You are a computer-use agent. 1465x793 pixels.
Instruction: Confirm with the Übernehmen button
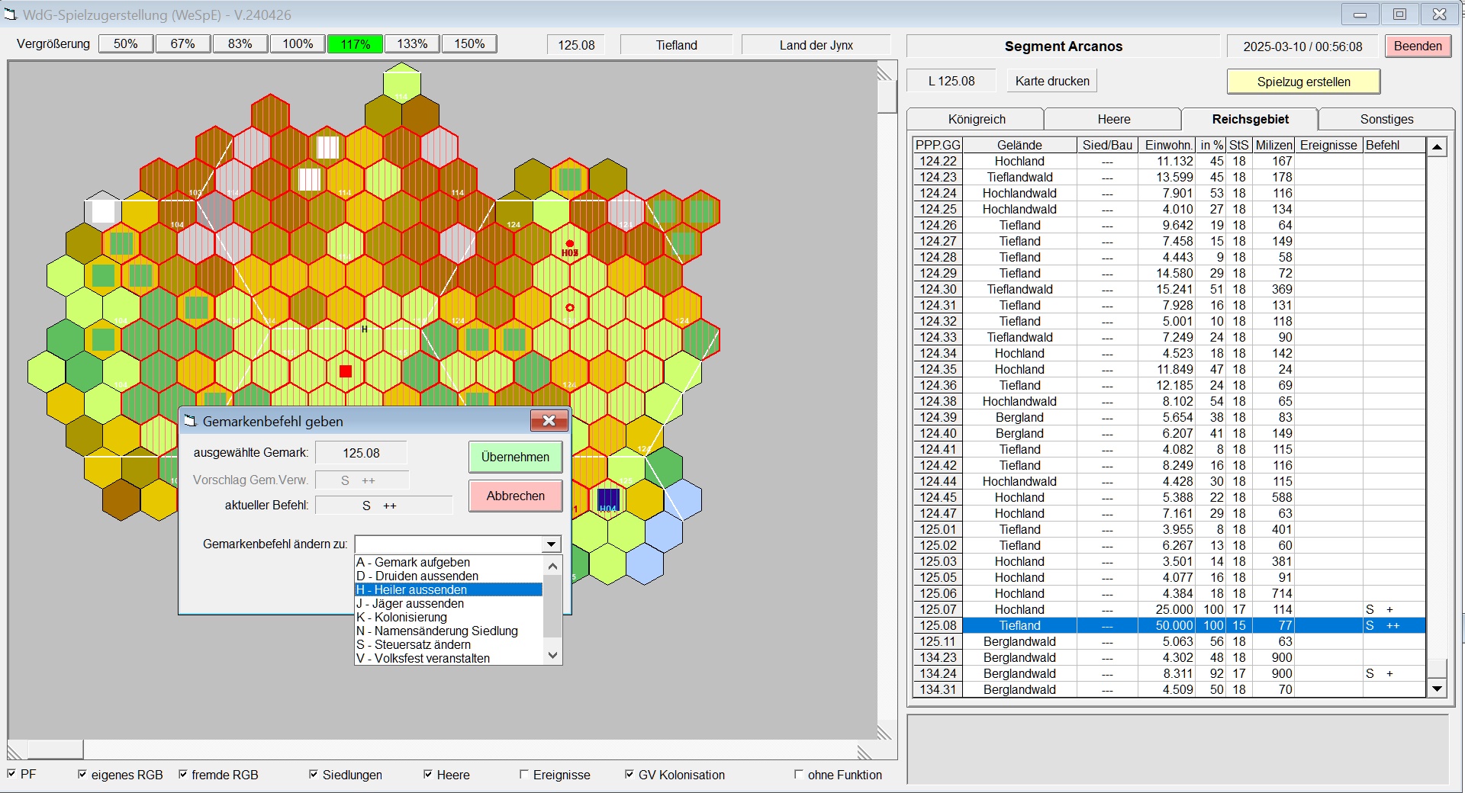pyautogui.click(x=515, y=457)
